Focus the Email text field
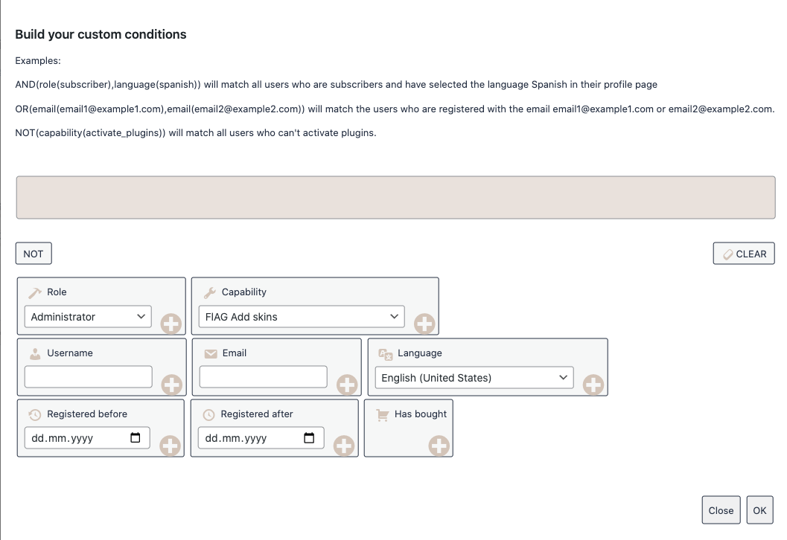Image resolution: width=787 pixels, height=540 pixels. coord(263,377)
